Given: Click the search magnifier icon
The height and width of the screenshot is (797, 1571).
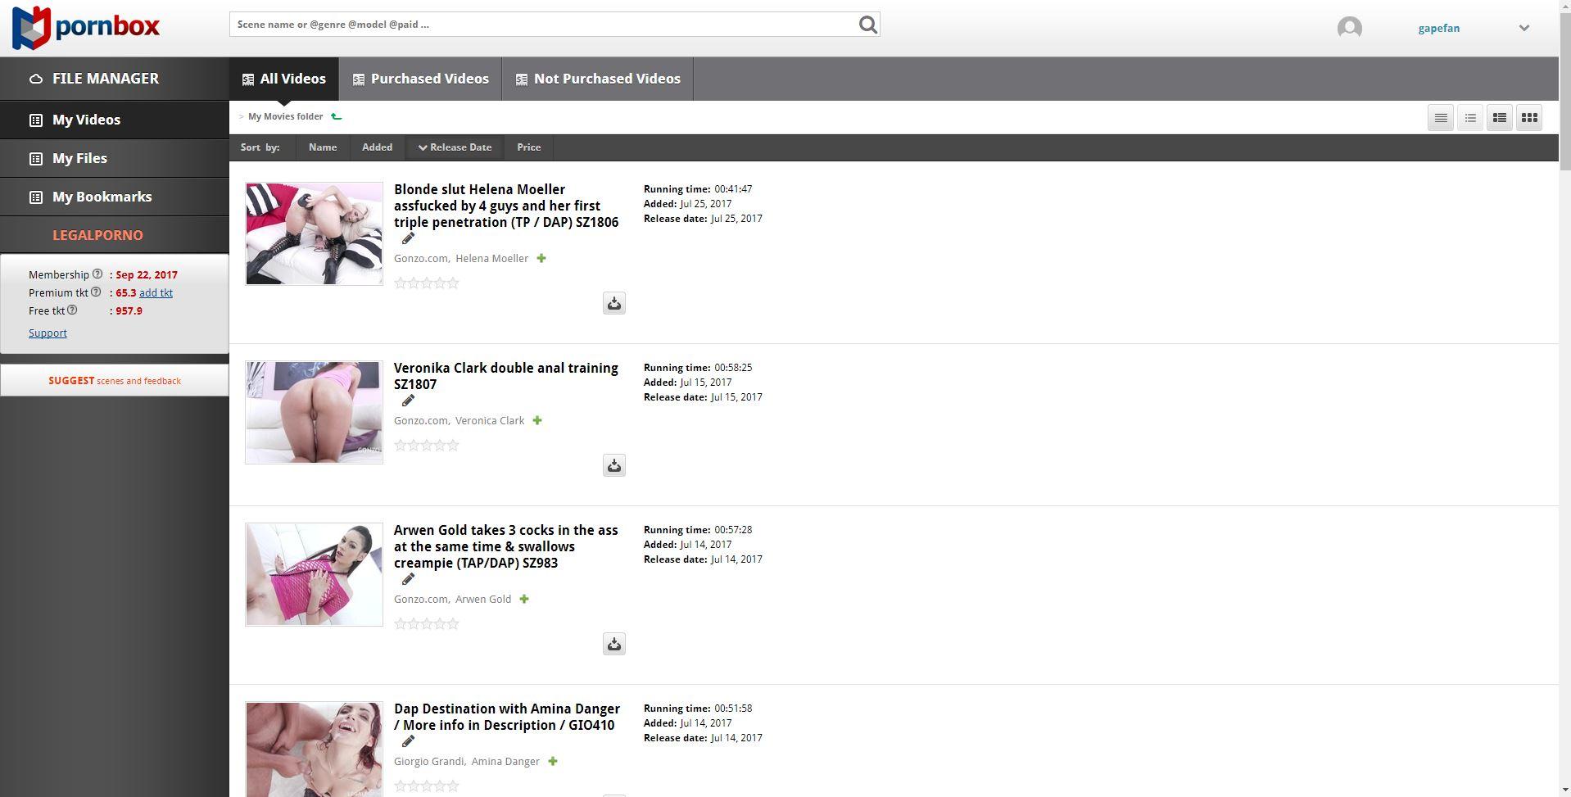Looking at the screenshot, I should 867,25.
